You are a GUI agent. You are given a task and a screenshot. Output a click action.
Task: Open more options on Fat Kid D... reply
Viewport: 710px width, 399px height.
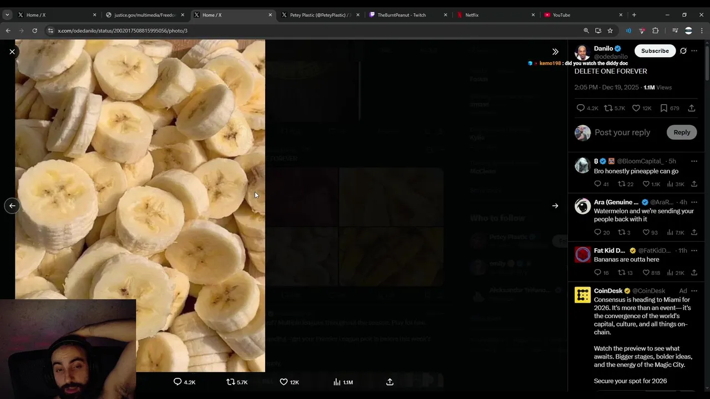click(694, 250)
